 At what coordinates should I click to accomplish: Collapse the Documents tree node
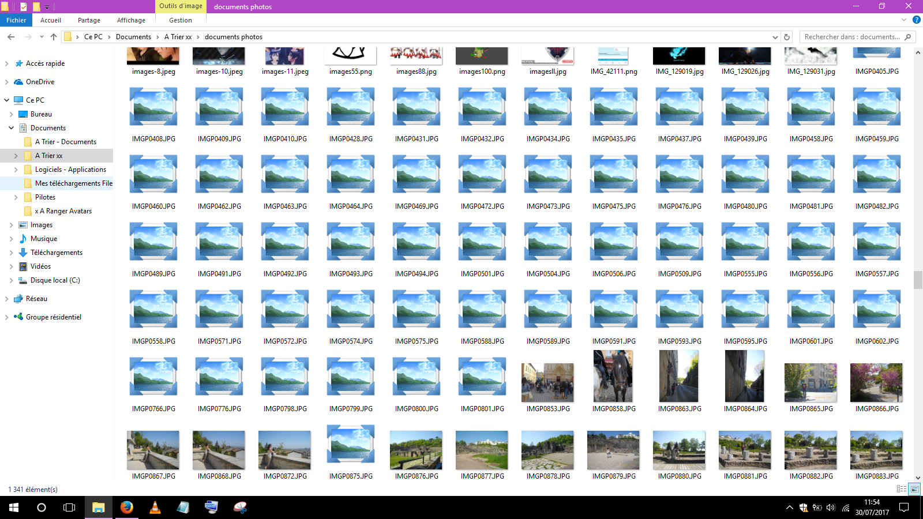click(x=11, y=128)
